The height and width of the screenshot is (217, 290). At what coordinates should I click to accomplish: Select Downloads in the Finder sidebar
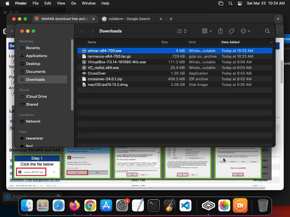(42, 79)
